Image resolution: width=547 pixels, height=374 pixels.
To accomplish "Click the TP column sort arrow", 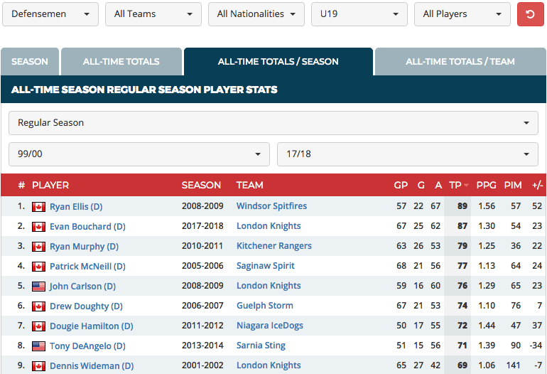I will pos(467,186).
